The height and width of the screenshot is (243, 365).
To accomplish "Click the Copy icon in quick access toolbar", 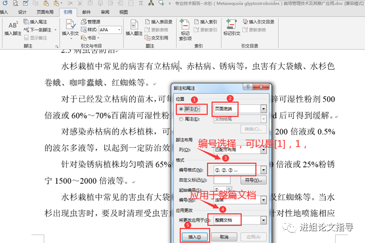I will tap(36, 3).
